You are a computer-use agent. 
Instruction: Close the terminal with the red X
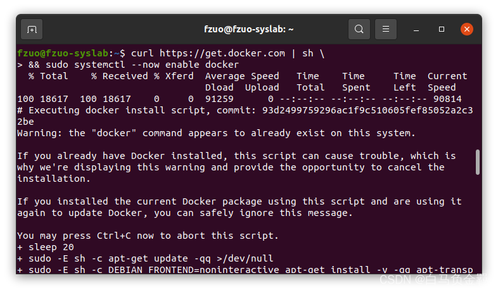click(467, 29)
